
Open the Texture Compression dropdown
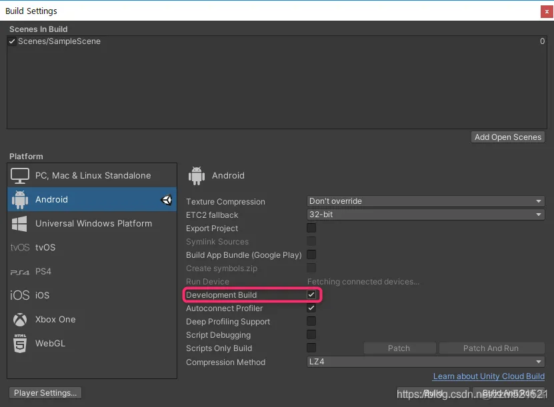point(426,201)
